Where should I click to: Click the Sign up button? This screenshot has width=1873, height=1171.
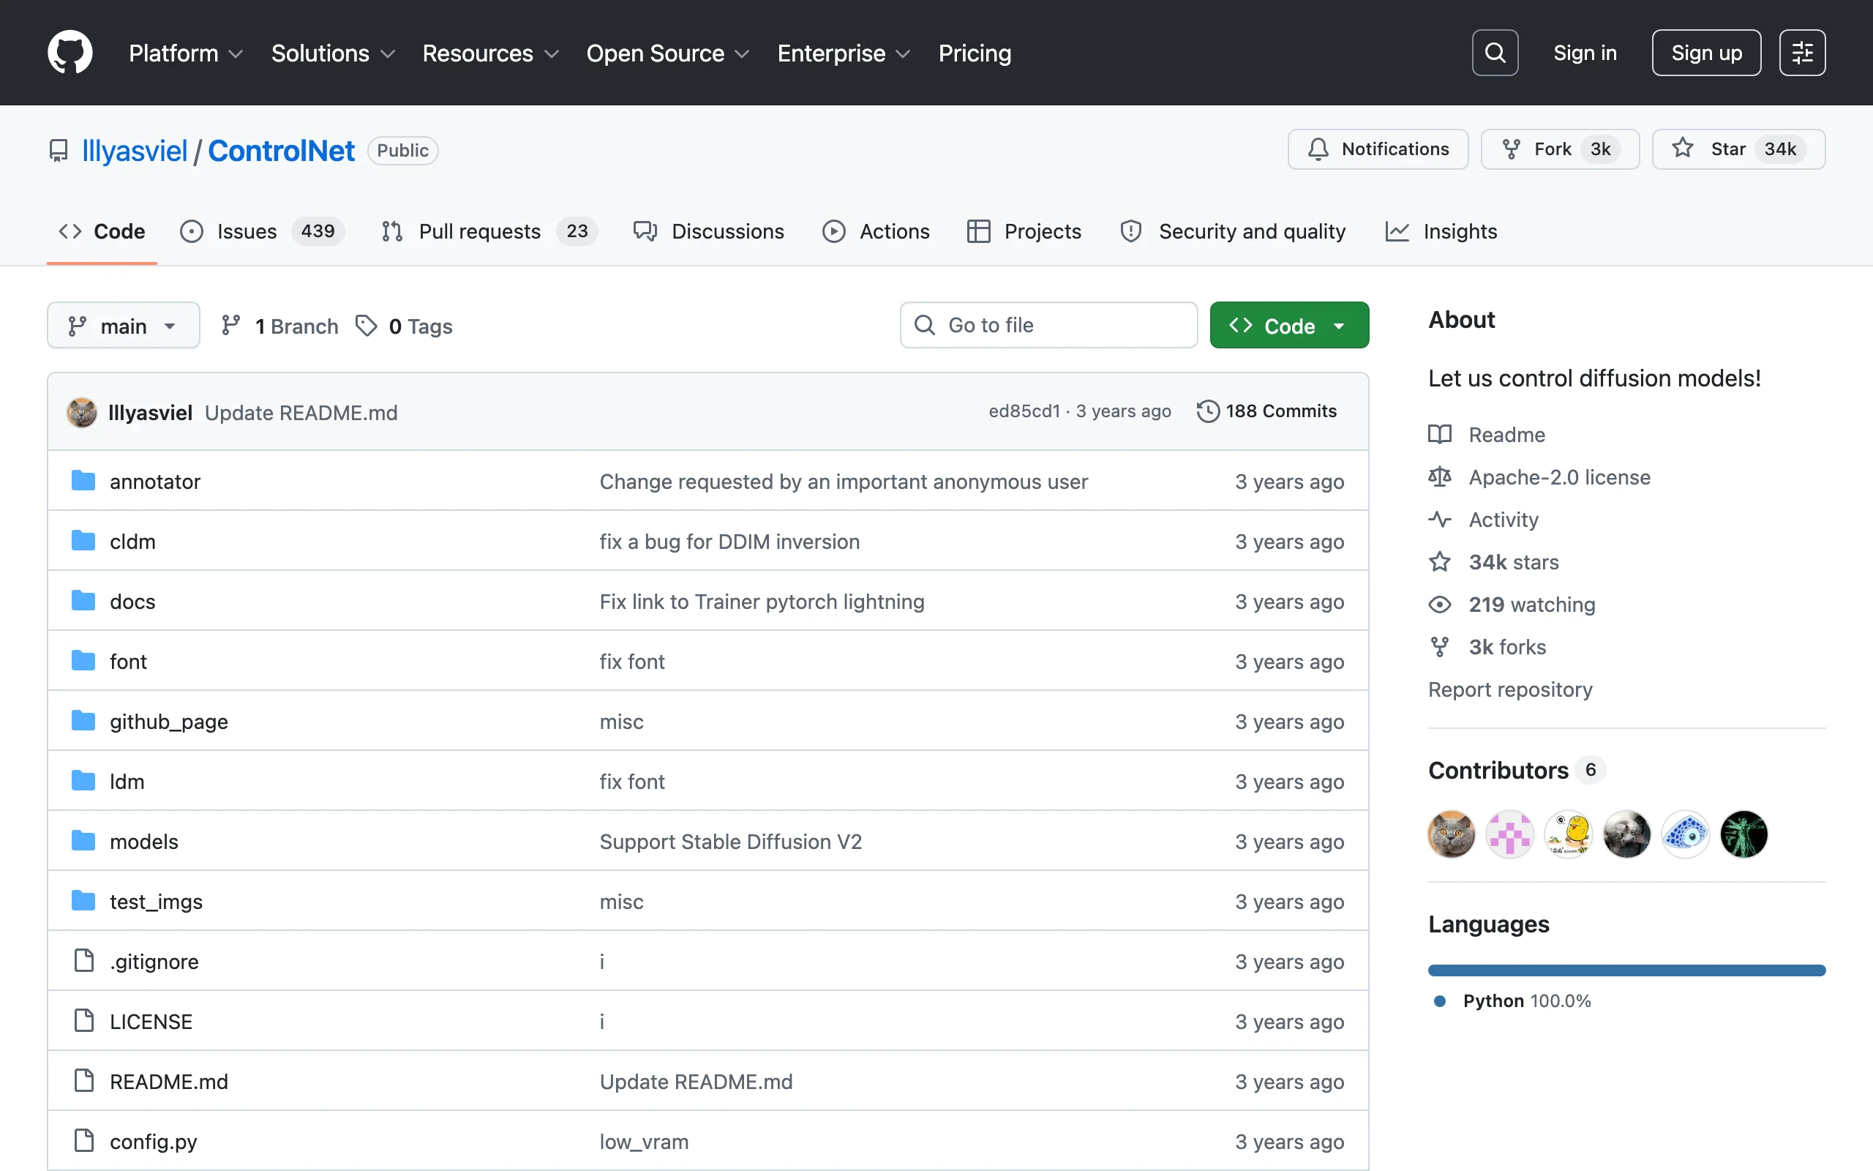1706,53
